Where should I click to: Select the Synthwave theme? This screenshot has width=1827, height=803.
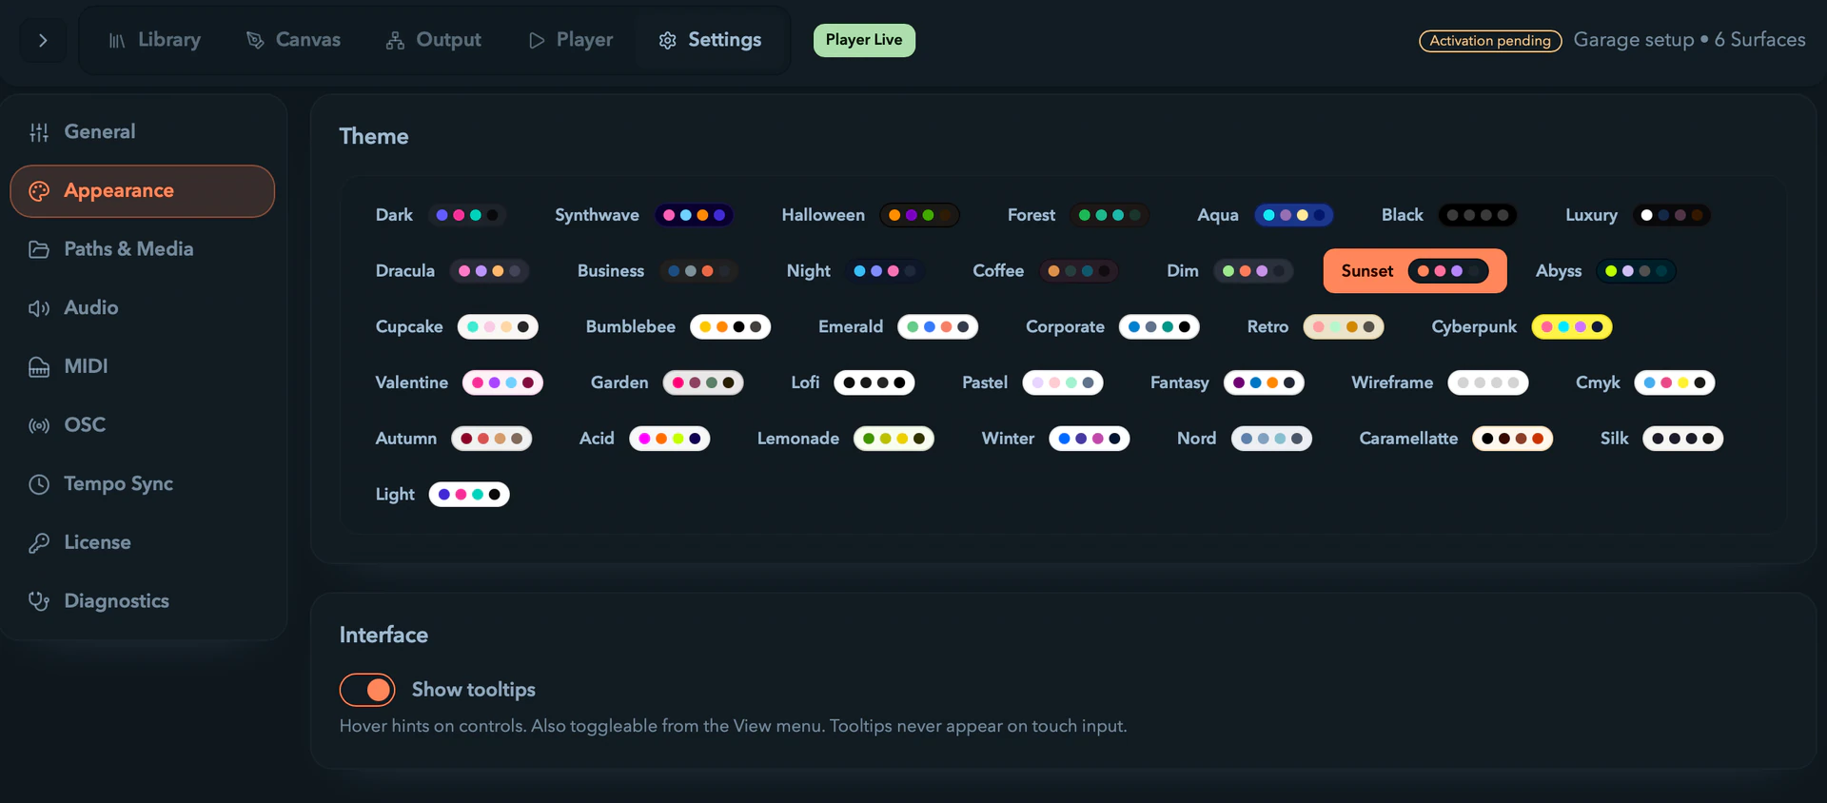click(x=644, y=215)
